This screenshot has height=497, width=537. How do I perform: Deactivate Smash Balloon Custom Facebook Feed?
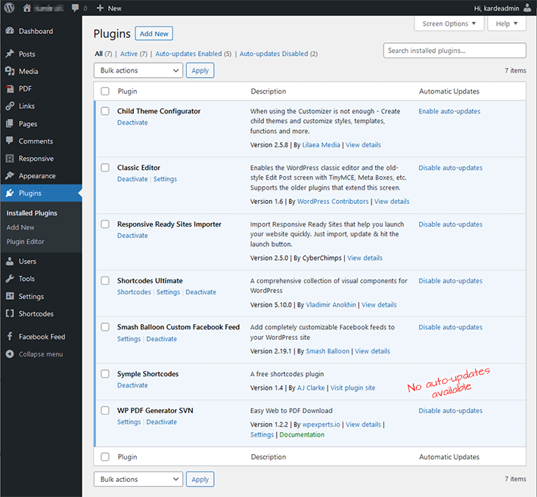(162, 338)
